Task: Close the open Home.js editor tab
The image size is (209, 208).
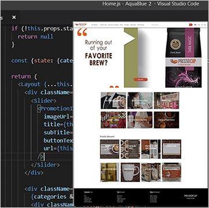Action: [x=14, y=17]
